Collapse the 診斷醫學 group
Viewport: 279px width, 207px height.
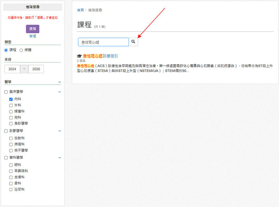pyautogui.click(x=60, y=131)
